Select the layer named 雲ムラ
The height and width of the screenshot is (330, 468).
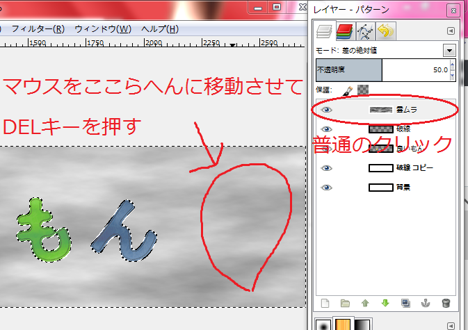[407, 110]
